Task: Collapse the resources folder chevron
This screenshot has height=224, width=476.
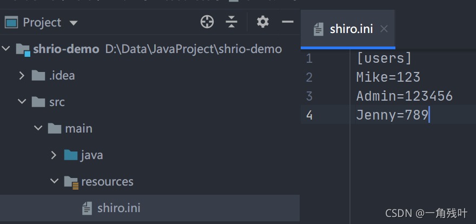Action: [x=54, y=181]
